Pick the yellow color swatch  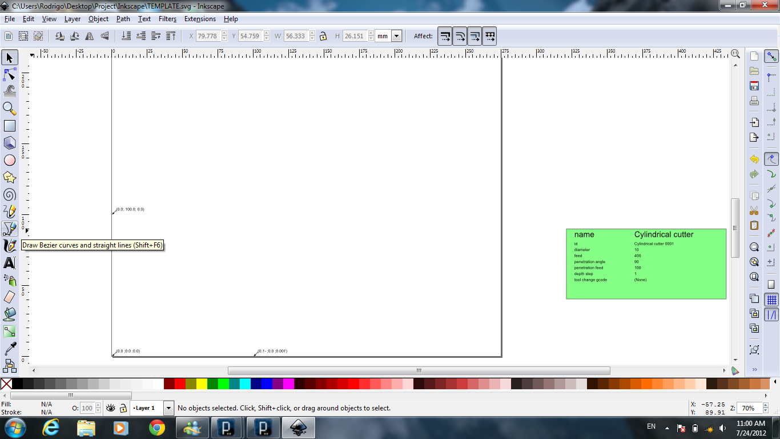tap(202, 384)
